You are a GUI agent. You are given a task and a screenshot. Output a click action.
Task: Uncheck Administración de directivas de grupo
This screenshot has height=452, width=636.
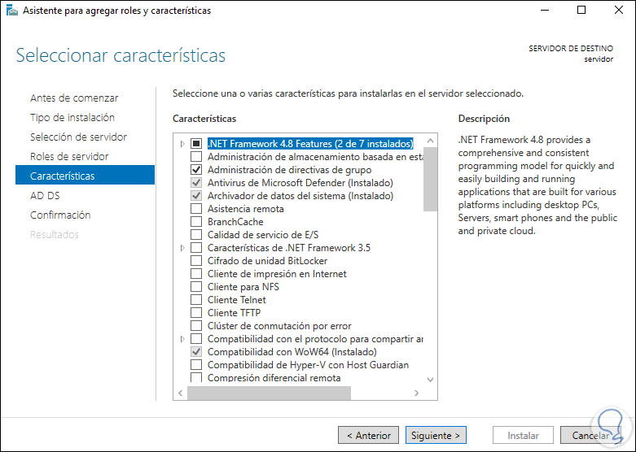tap(195, 170)
